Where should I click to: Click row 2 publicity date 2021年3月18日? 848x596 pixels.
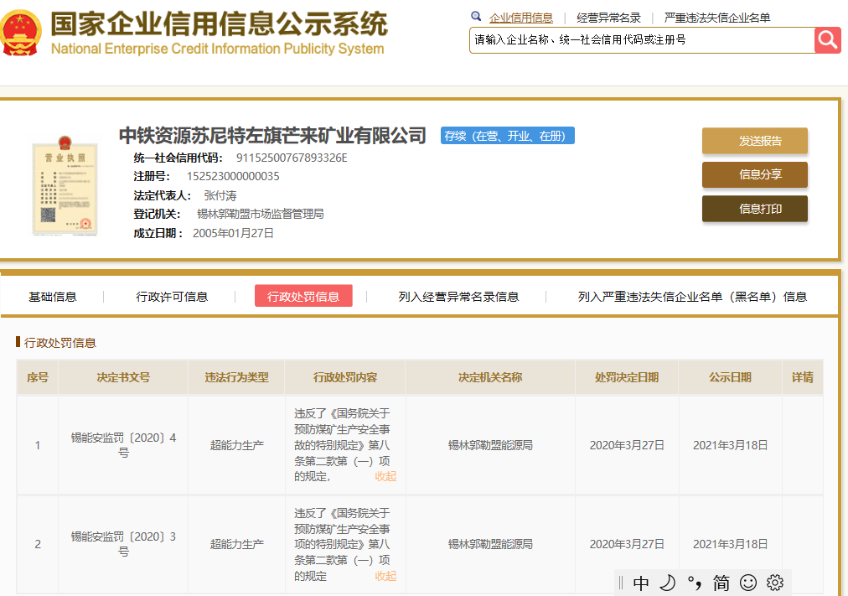(x=730, y=544)
